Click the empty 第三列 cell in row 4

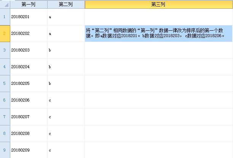tap(158, 67)
